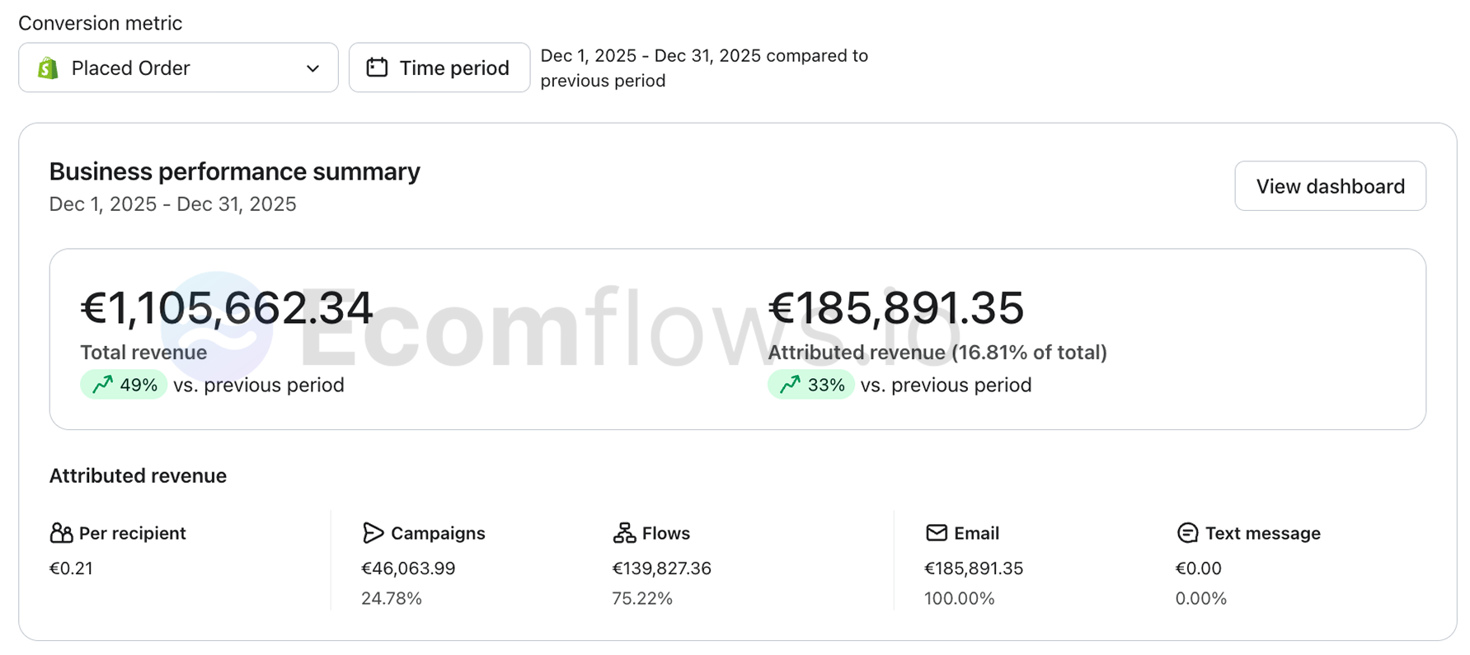Open the Time period picker
The width and height of the screenshot is (1470, 655).
(439, 68)
